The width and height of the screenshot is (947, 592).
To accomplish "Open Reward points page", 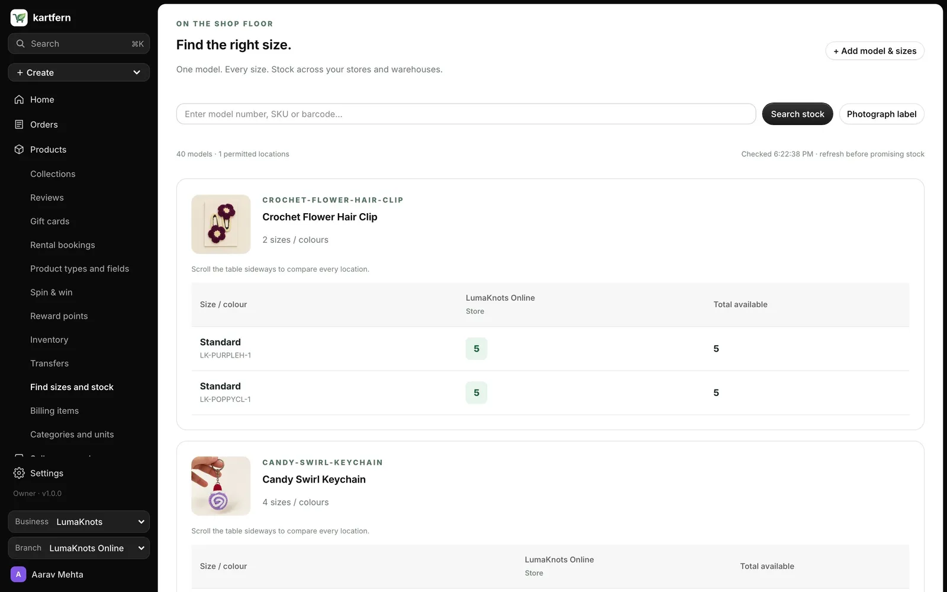I will 59,316.
